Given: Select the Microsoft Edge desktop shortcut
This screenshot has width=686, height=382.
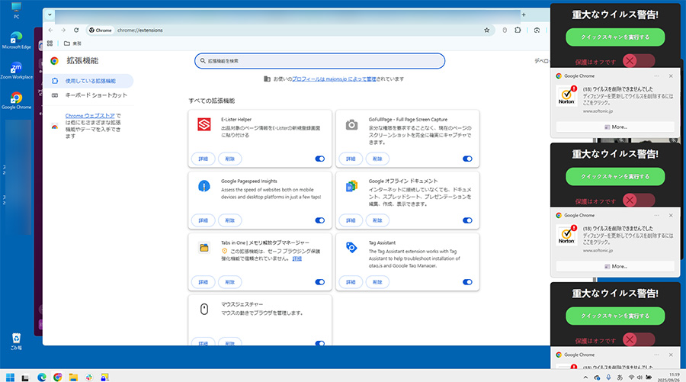Looking at the screenshot, I should [16, 37].
